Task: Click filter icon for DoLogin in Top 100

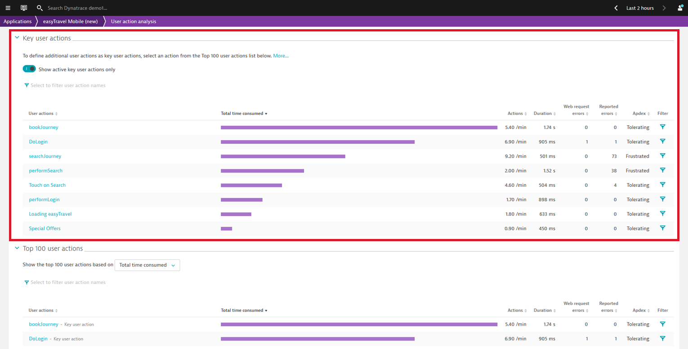Action: tap(662, 338)
